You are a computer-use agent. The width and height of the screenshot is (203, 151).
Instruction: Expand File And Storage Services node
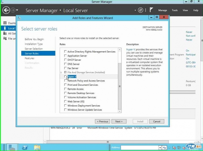pos(61,73)
